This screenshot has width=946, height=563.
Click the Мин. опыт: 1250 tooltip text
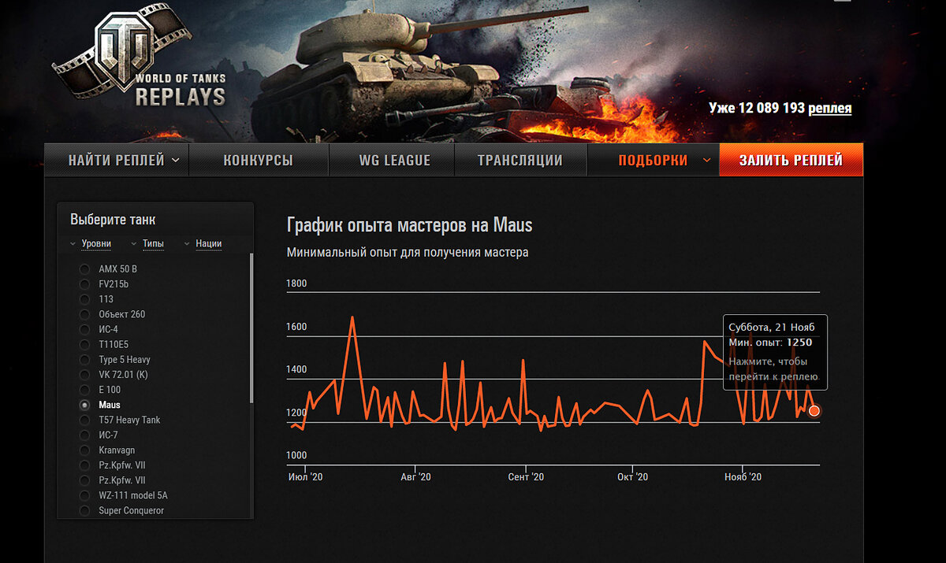770,343
